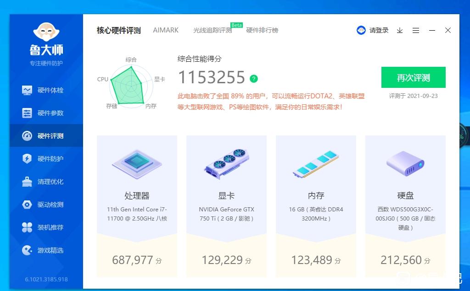The height and width of the screenshot is (291, 470).
Task: Close the Lu Dashi window
Action: pos(448,30)
